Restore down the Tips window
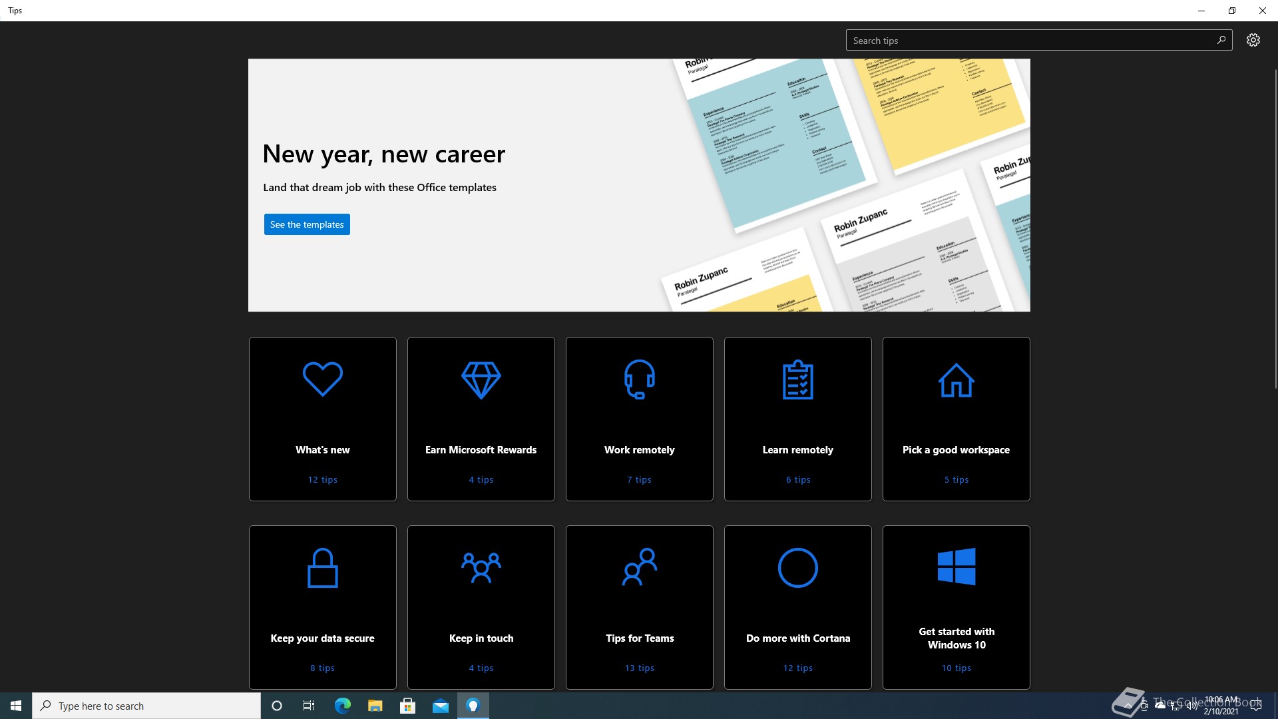Screen dimensions: 1278x719 pyautogui.click(x=1231, y=11)
